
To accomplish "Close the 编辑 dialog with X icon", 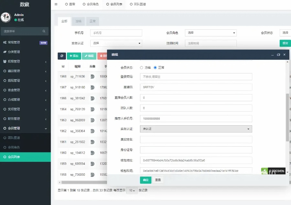I will pos(285,55).
